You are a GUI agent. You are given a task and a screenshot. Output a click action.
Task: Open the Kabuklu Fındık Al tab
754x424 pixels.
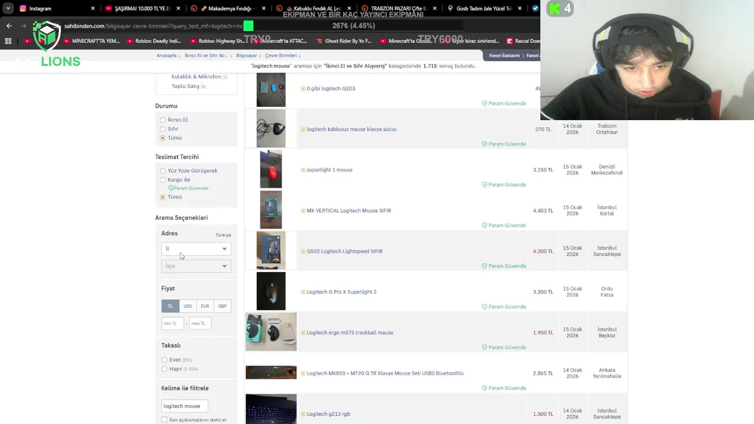[x=312, y=8]
